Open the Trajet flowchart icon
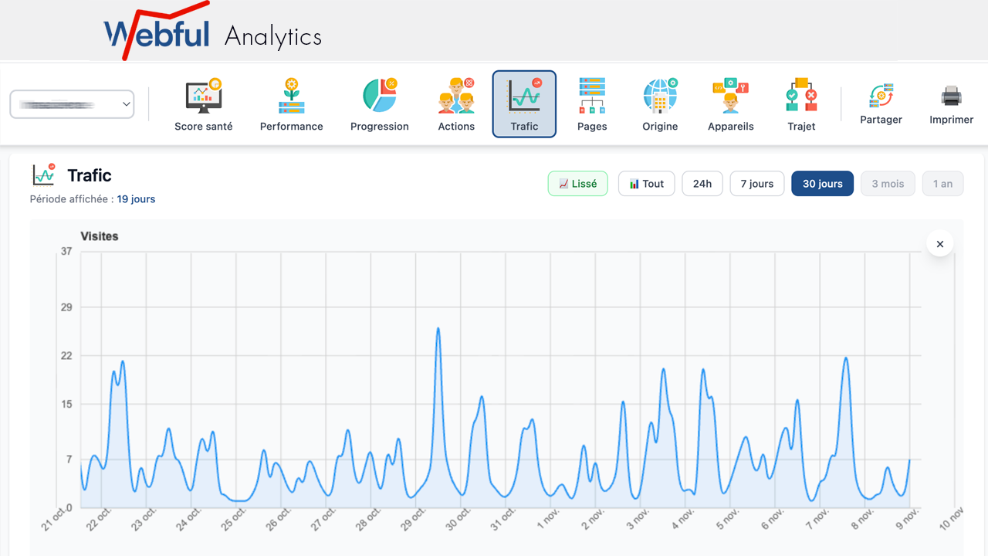The height and width of the screenshot is (556, 988). pyautogui.click(x=801, y=96)
